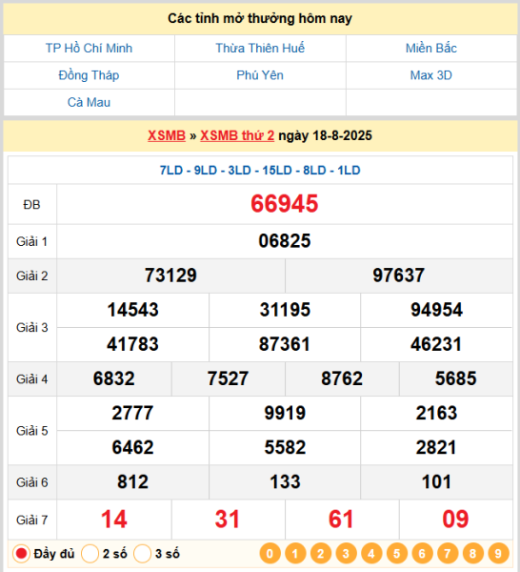This screenshot has width=520, height=572.
Task: Click the Giải 5 row label
Action: 31,431
